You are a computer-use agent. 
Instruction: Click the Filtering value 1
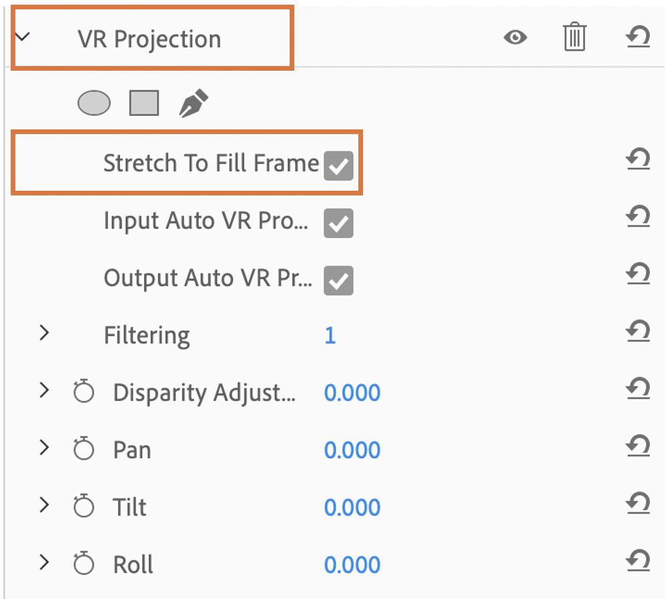click(330, 335)
